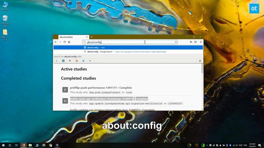The image size is (264, 148).
Task: Open a new tab with plus button
Action: pos(92,37)
